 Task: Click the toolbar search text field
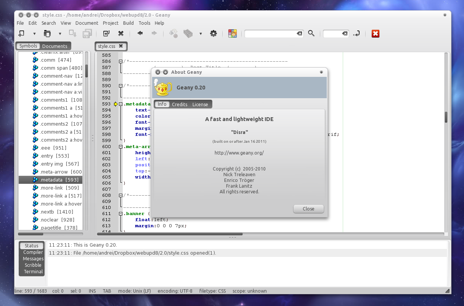[270, 33]
